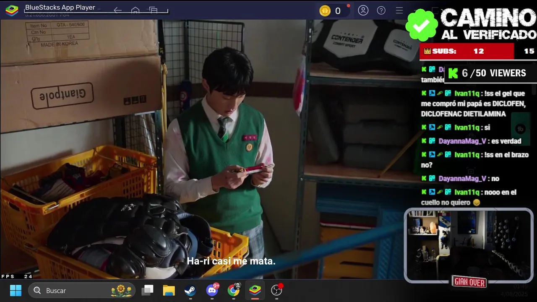Viewport: 537px width, 302px height.
Task: Open the BlueStacks home screen icon
Action: click(x=135, y=10)
